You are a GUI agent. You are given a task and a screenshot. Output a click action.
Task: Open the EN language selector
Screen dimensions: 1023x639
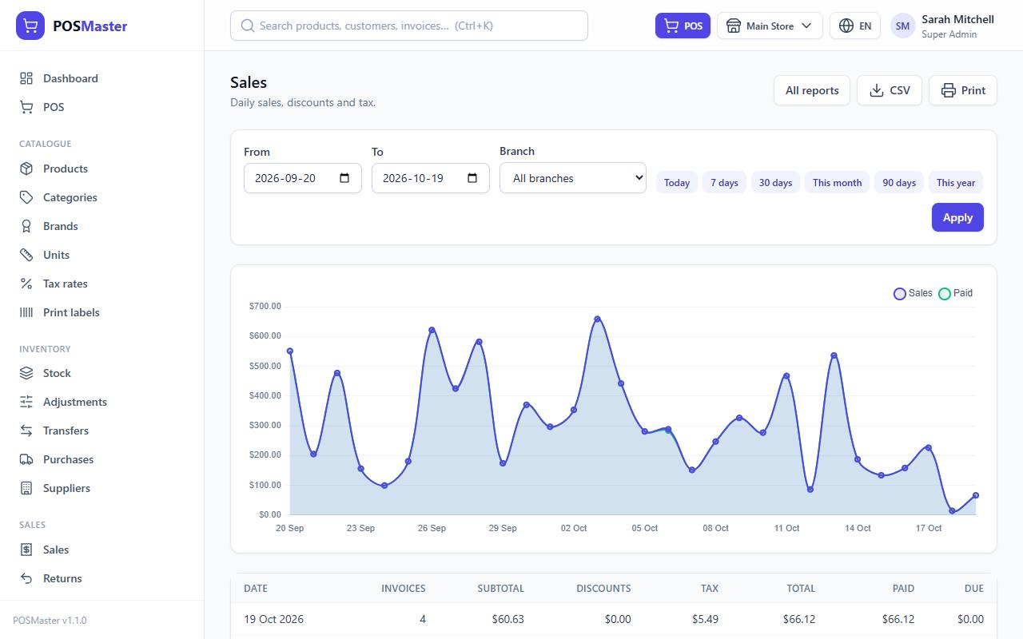click(x=855, y=26)
